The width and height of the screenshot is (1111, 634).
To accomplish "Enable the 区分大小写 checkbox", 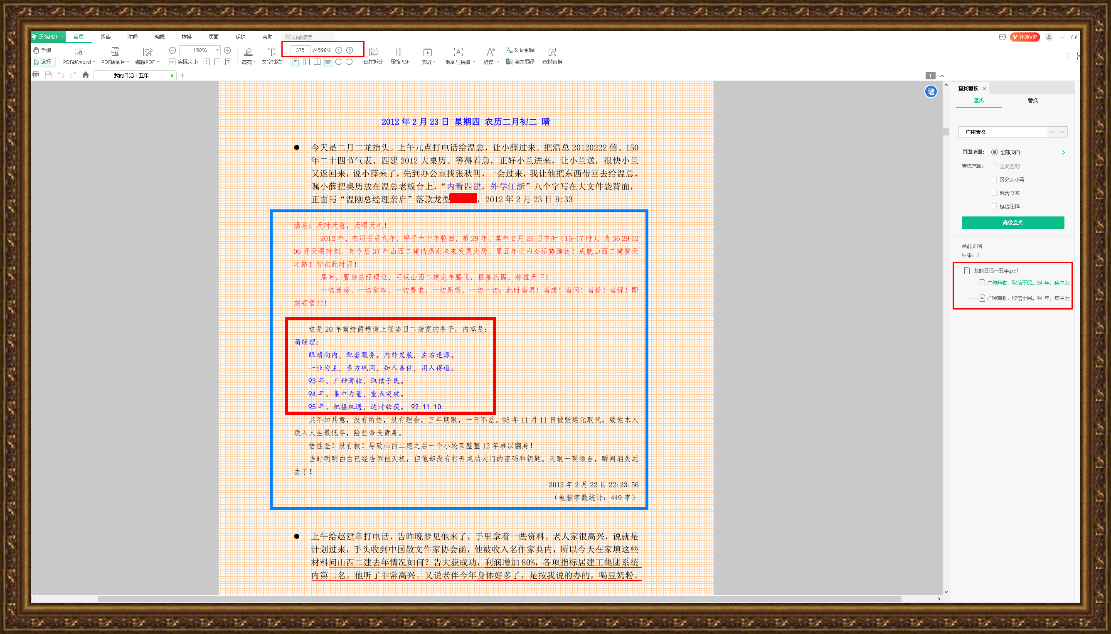I will click(993, 179).
